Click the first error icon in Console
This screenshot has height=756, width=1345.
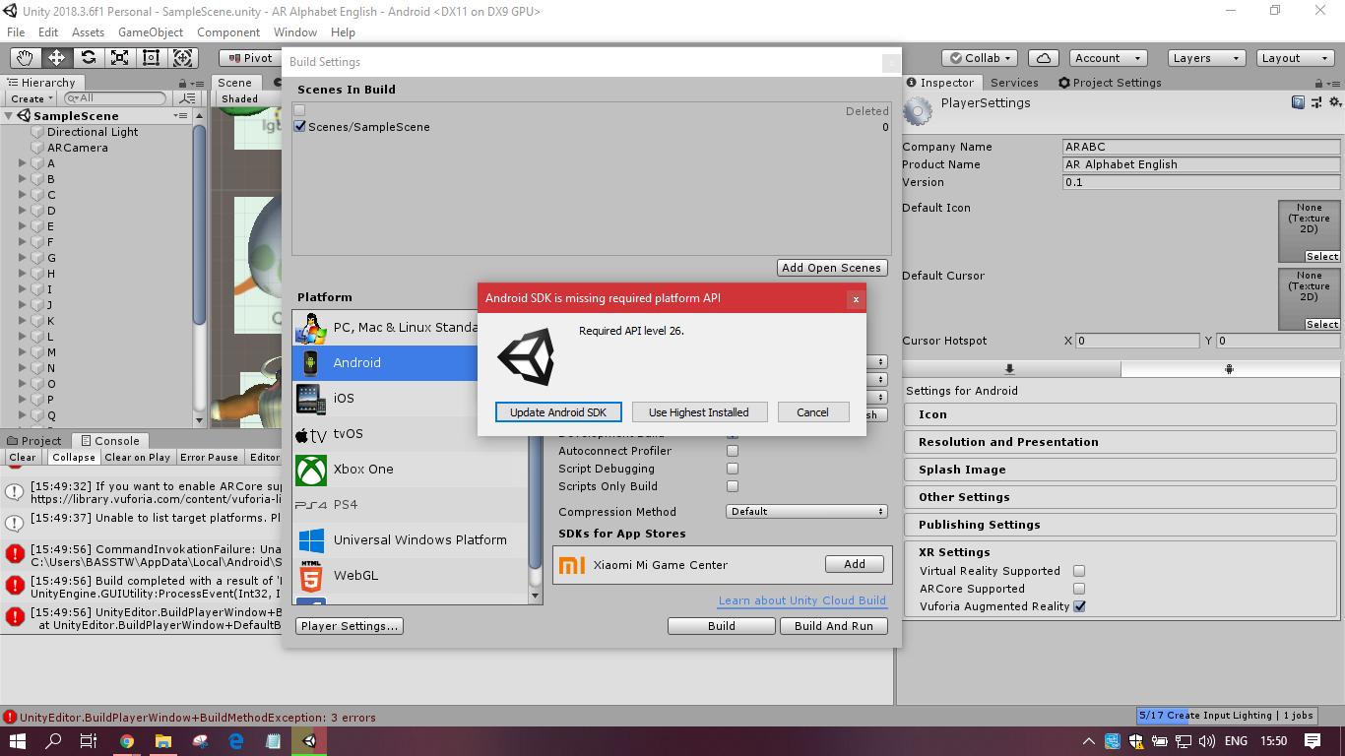(x=15, y=554)
